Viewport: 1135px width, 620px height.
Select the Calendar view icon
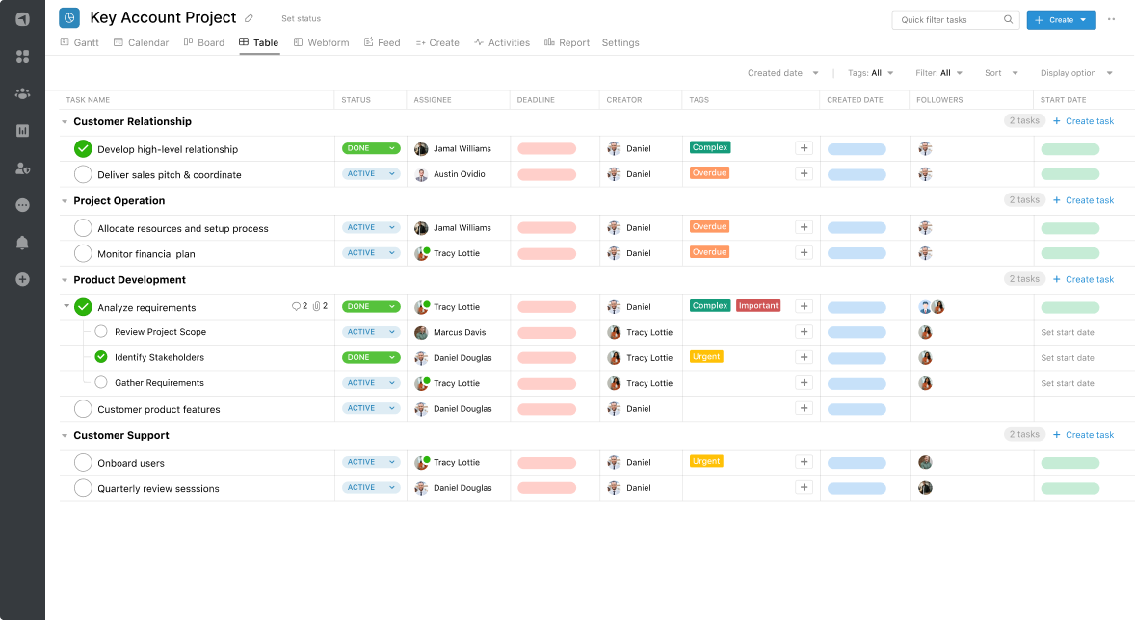[119, 42]
